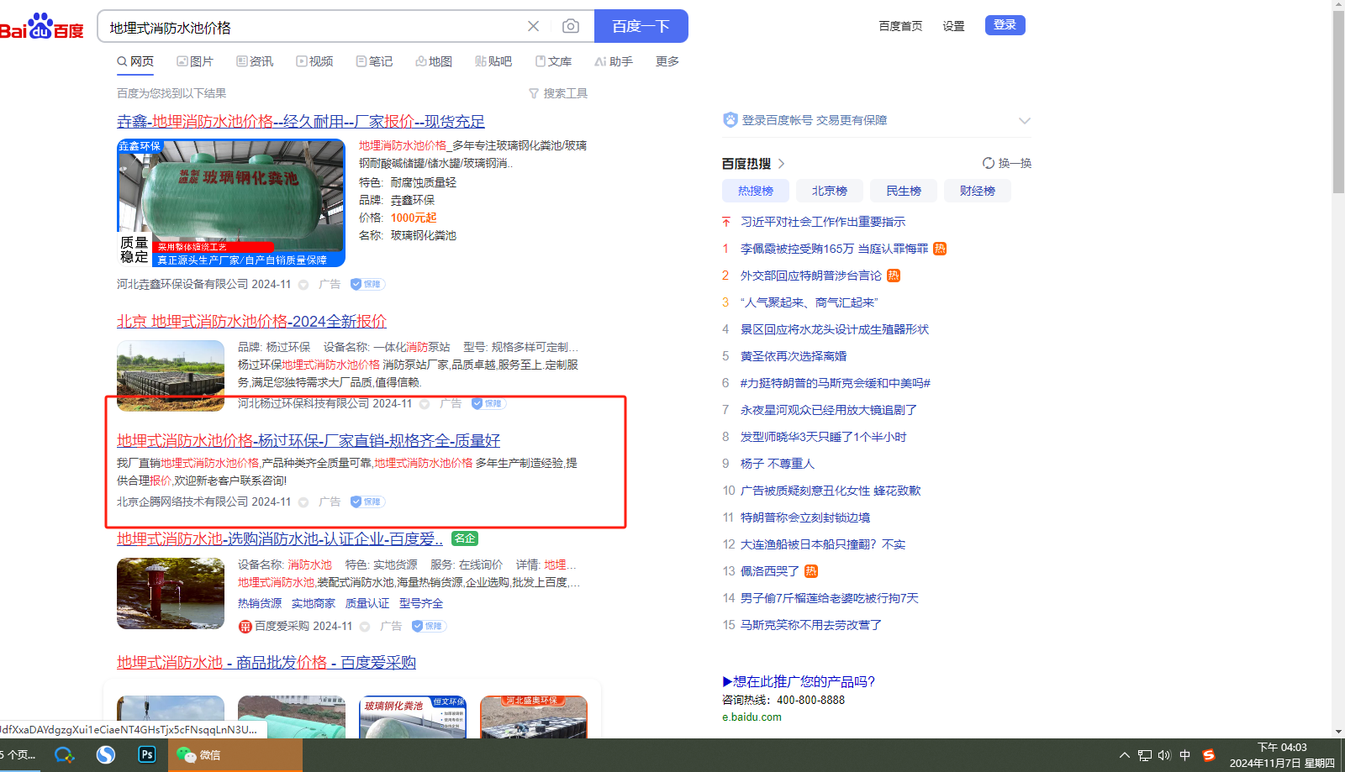Screen dimensions: 1345x772
Task: Click the green fiberglass tank ad image
Action: coord(231,202)
